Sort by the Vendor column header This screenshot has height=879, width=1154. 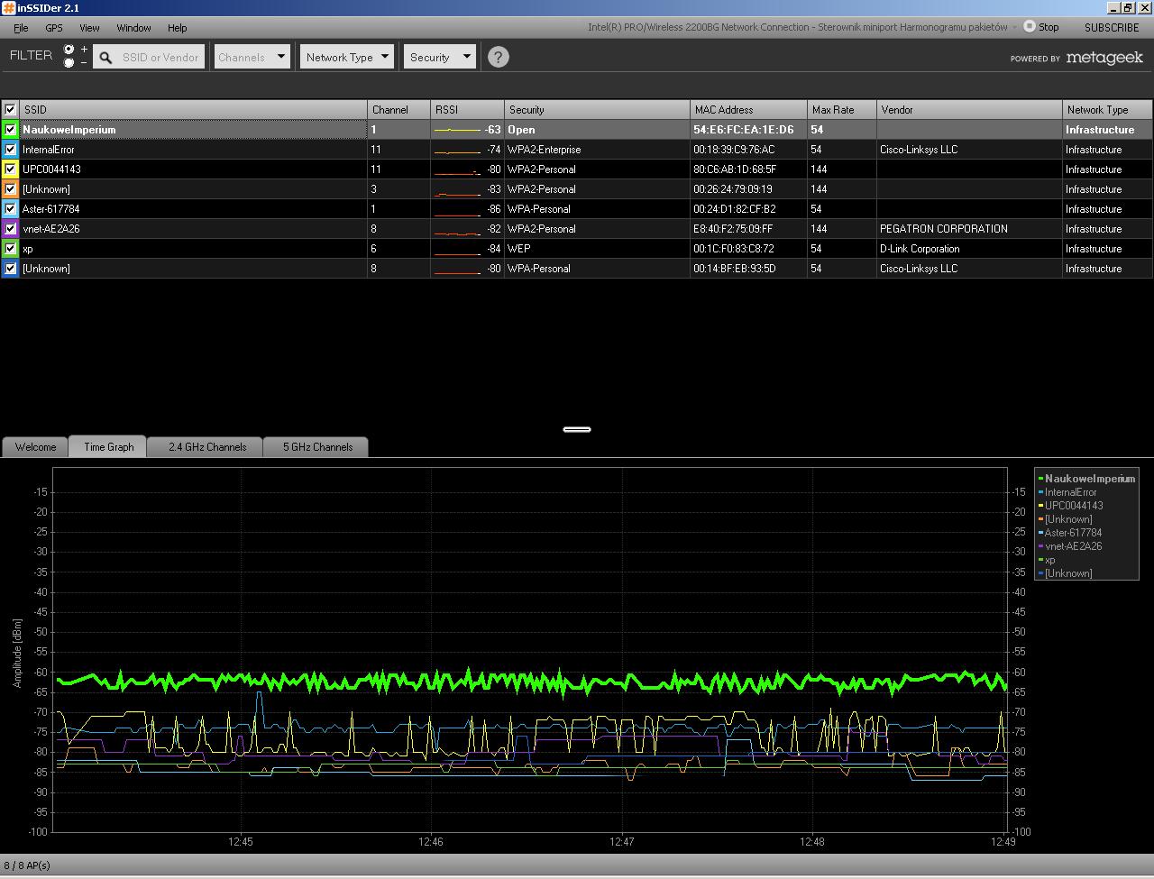(970, 109)
